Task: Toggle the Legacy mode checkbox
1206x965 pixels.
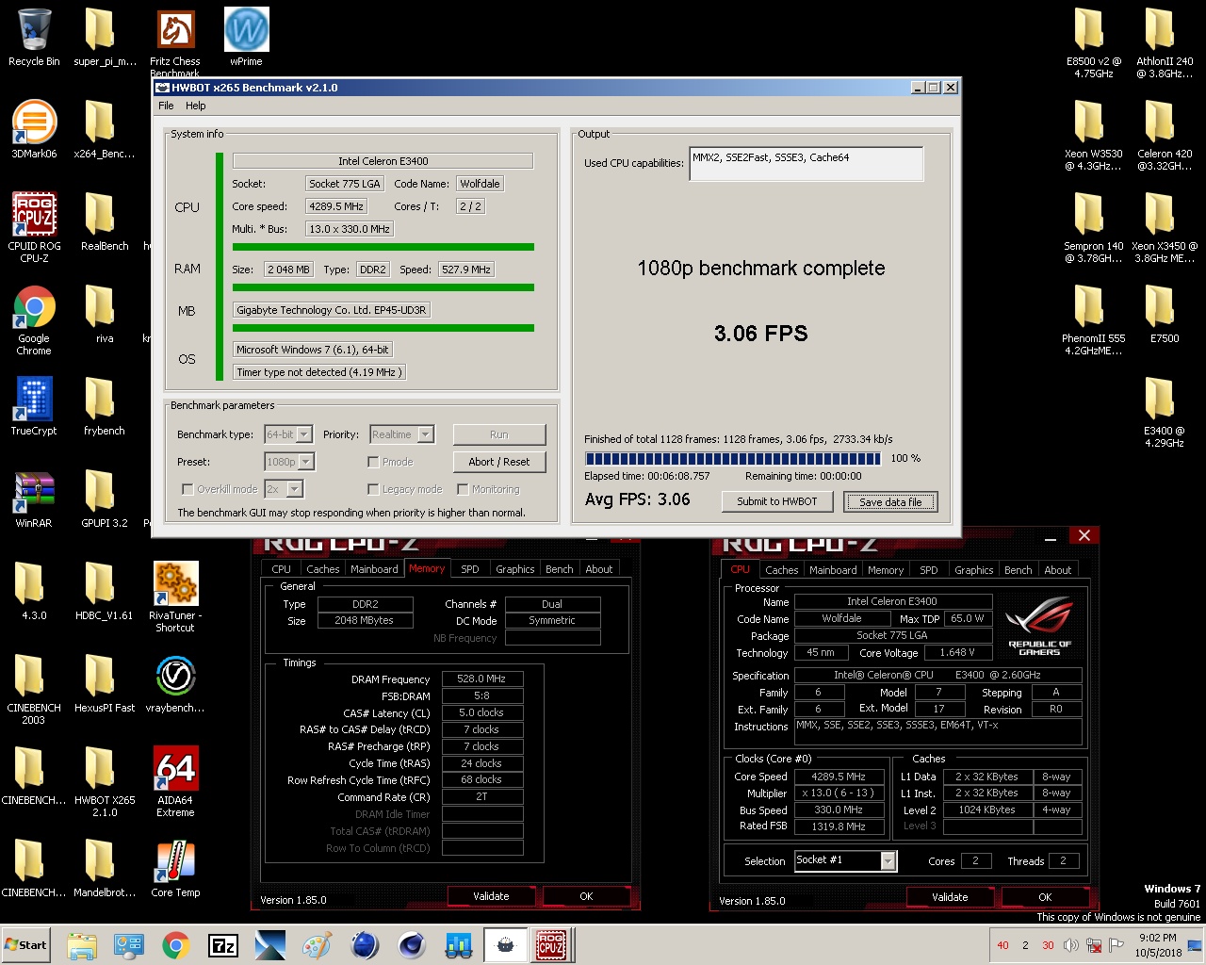Action: tap(373, 489)
